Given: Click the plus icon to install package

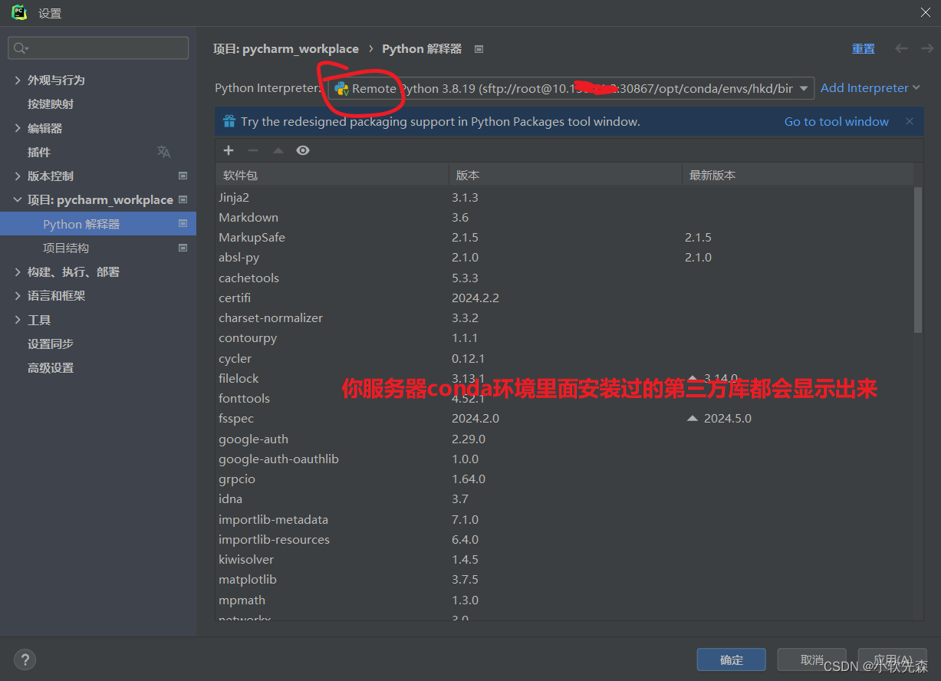Looking at the screenshot, I should 229,150.
